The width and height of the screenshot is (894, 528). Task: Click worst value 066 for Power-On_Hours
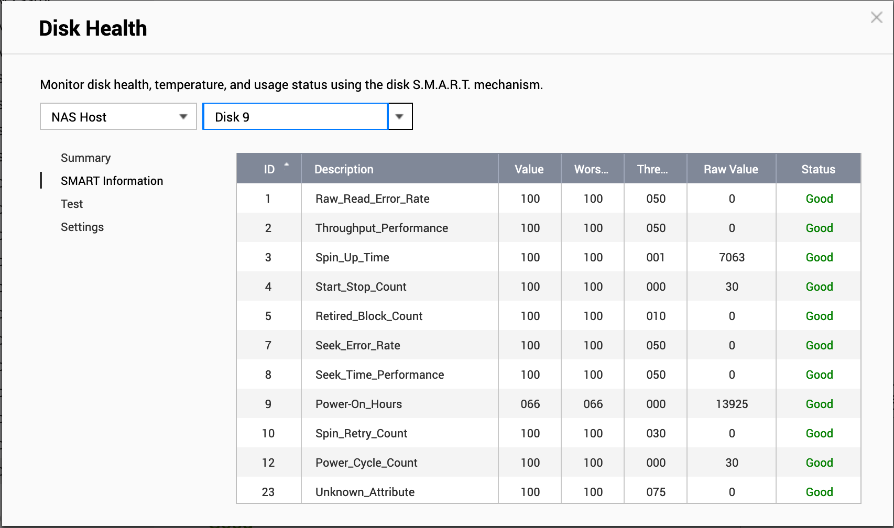coord(593,404)
